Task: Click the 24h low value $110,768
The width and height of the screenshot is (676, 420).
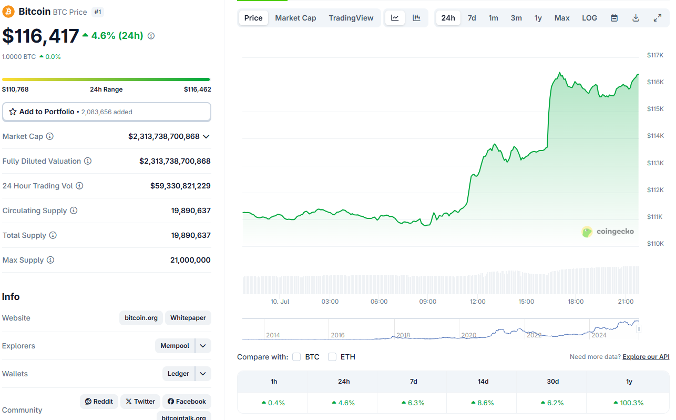Action: click(x=15, y=89)
